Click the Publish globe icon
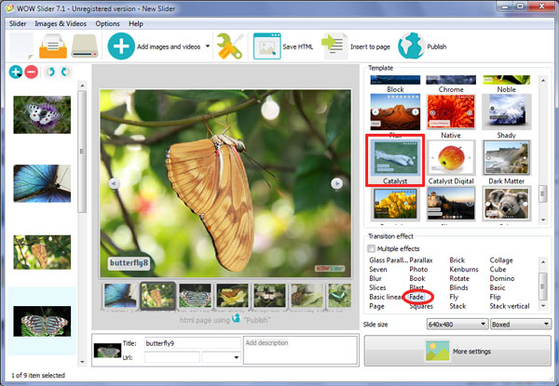Viewport: 559px width, 386px height. [411, 47]
